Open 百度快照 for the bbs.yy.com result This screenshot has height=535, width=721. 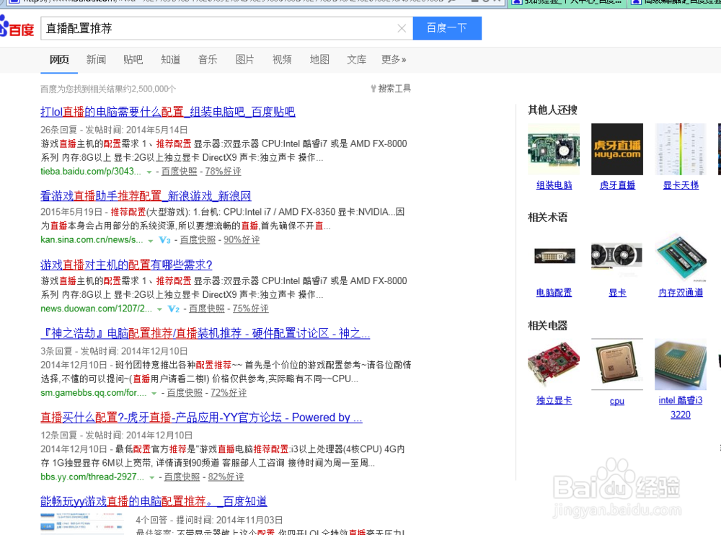coord(182,477)
